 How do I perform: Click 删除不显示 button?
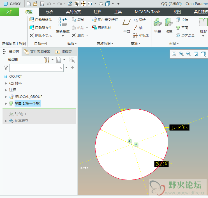[x=41, y=35]
